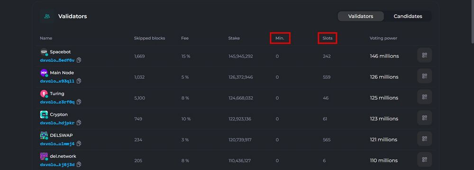Switch to the Candidates tab
The width and height of the screenshot is (474, 170).
(408, 16)
